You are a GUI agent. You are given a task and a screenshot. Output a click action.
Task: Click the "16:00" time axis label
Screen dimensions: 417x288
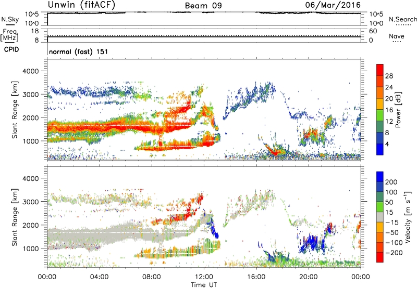[256, 277]
